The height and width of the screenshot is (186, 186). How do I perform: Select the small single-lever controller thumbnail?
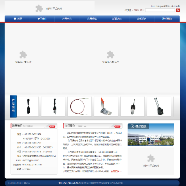tap(132, 106)
